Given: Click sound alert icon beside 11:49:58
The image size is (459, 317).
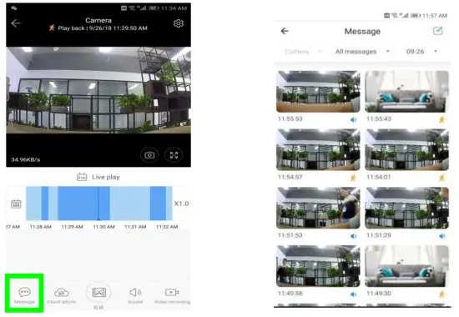Looking at the screenshot, I should (354, 294).
